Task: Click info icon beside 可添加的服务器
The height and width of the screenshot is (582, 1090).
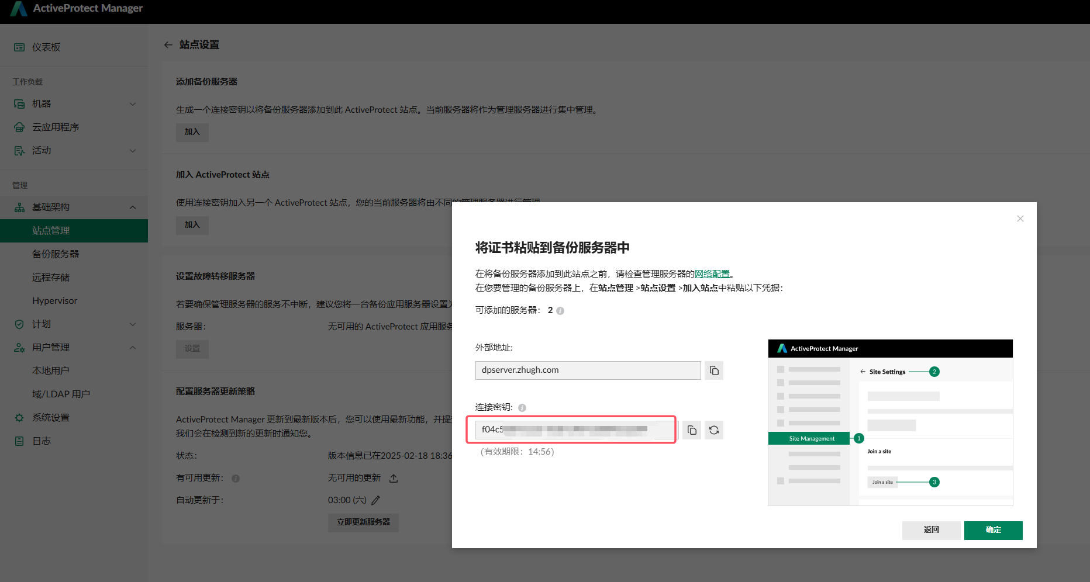Action: coord(560,311)
